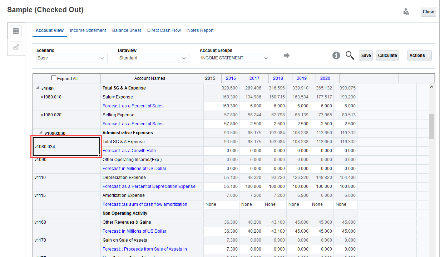Click the magnifying glass search icon
This screenshot has width=440, height=257.
pyautogui.click(x=350, y=55)
